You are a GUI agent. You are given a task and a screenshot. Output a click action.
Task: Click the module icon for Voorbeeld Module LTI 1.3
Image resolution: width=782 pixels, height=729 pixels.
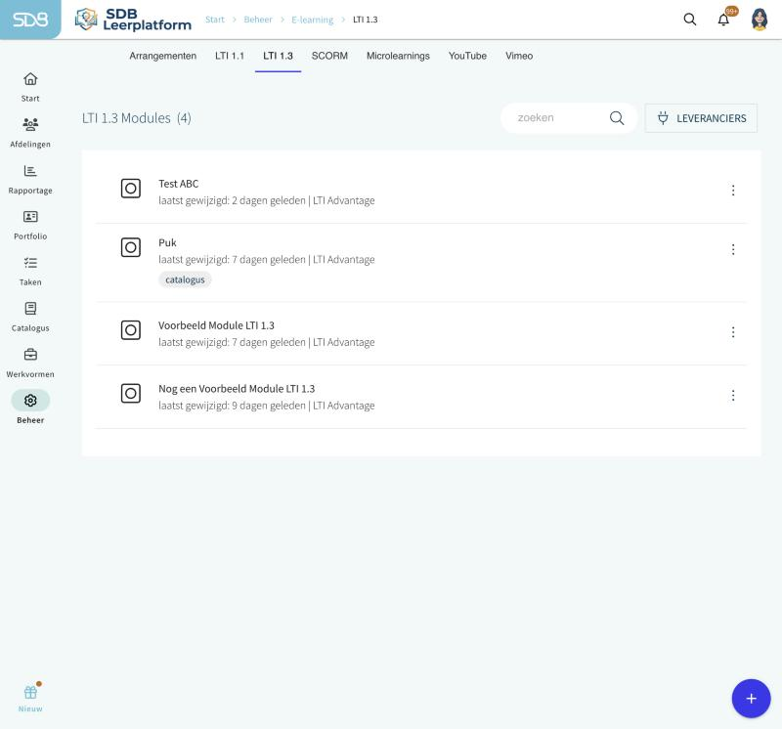131,330
